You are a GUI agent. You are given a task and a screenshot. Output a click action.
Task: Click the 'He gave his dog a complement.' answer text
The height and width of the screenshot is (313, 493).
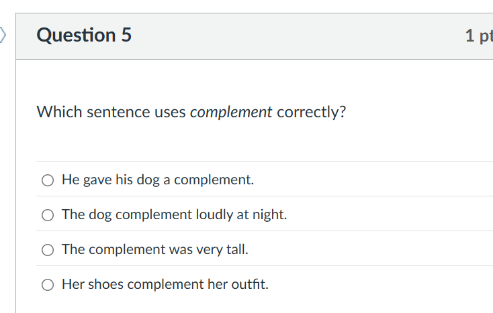click(x=158, y=180)
